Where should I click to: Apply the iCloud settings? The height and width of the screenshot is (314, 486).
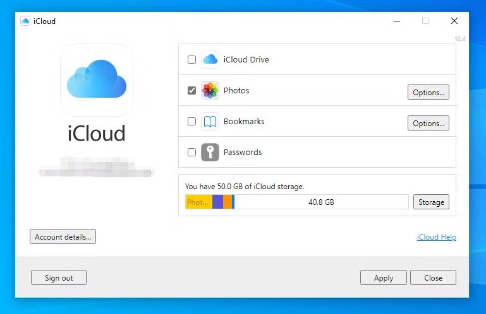coord(384,277)
